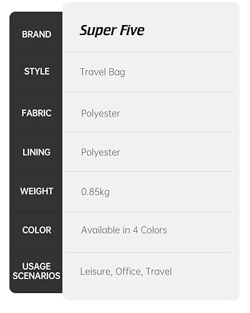Click the word Office
The image size is (250, 313).
pyautogui.click(x=129, y=272)
